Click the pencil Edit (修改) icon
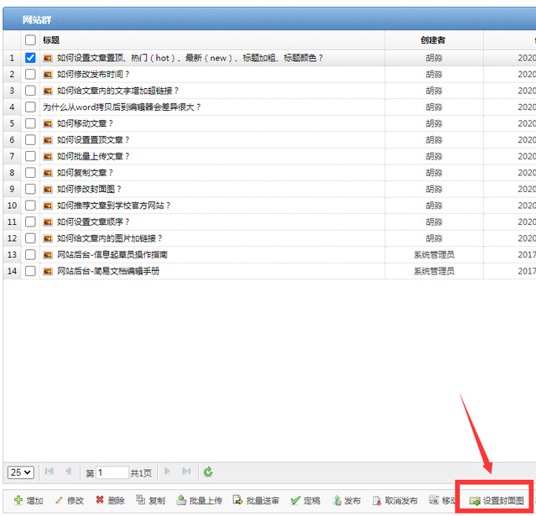This screenshot has height=516, width=536. pos(59,501)
